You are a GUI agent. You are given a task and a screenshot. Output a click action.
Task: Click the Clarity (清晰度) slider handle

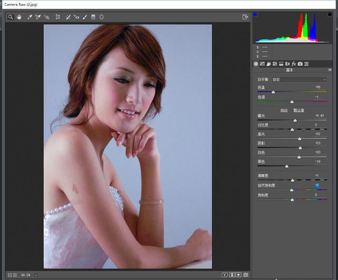point(293,180)
